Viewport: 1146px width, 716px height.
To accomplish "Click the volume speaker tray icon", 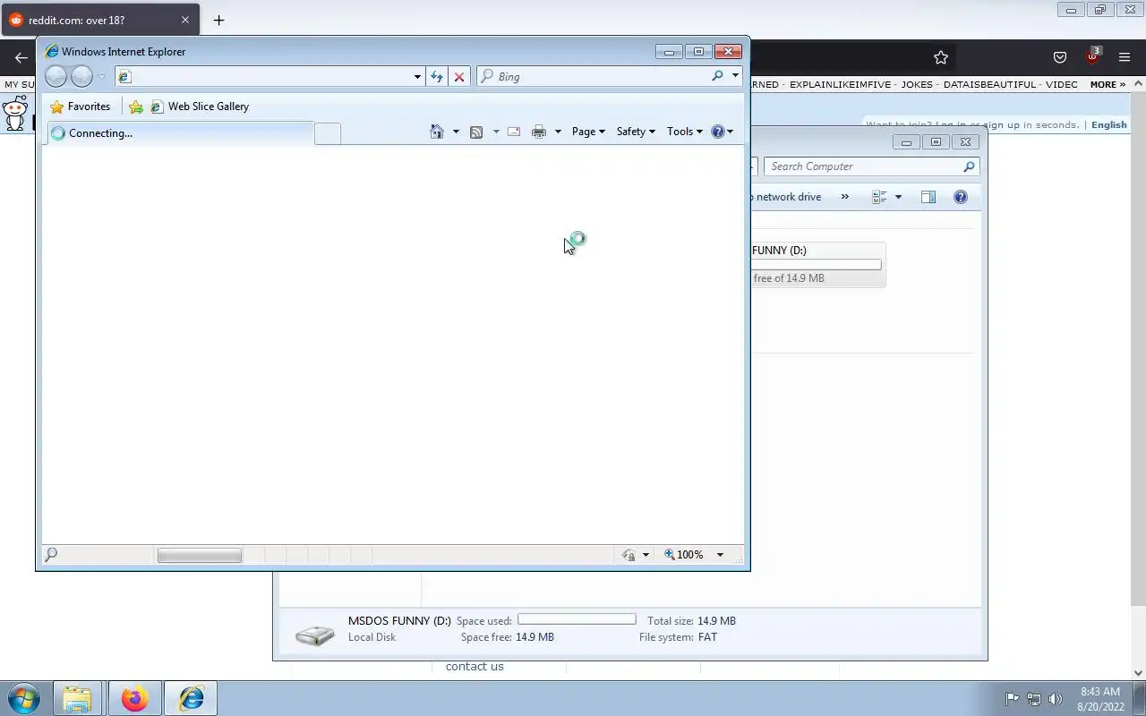I will [x=1056, y=699].
